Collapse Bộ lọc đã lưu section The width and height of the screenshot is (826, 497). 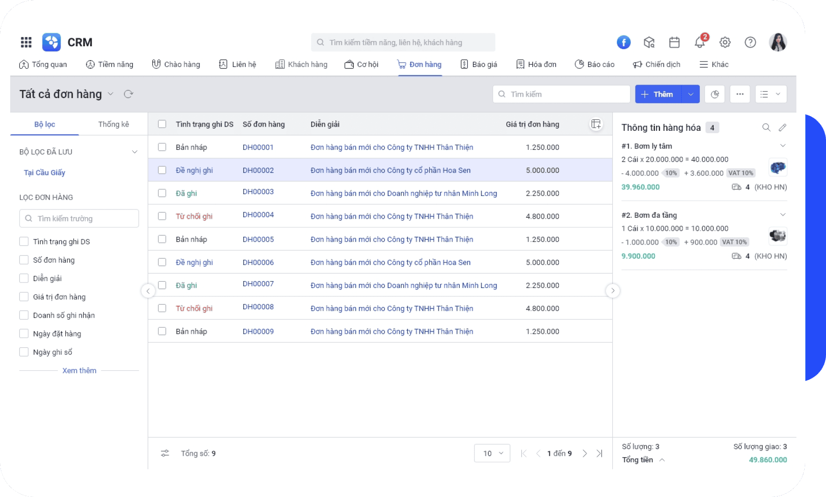pyautogui.click(x=135, y=152)
